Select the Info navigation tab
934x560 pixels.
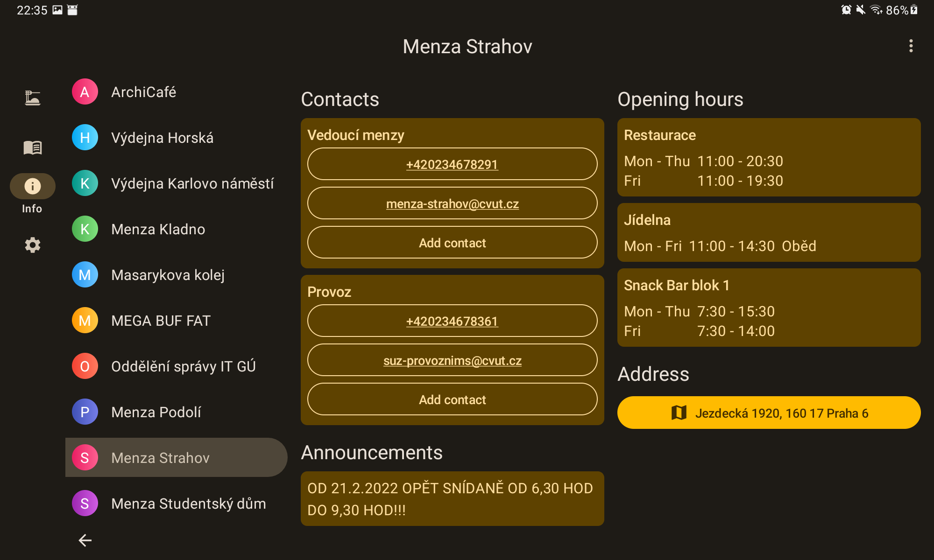click(32, 187)
